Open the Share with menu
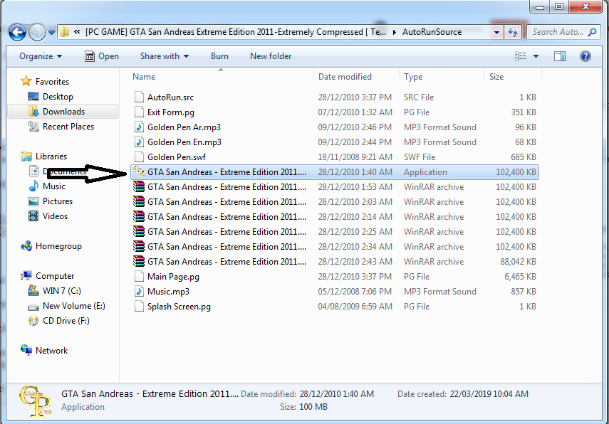Screen dimensions: 609x424 coord(165,56)
